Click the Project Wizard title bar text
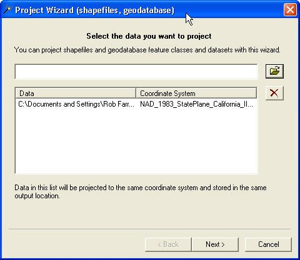The image size is (300, 260). pyautogui.click(x=94, y=10)
